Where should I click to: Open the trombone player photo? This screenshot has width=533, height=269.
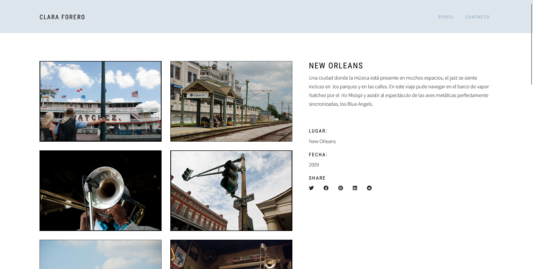[100, 190]
